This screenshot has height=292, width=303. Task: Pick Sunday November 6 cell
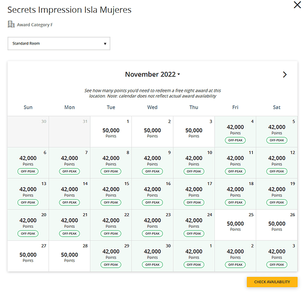tap(28, 163)
